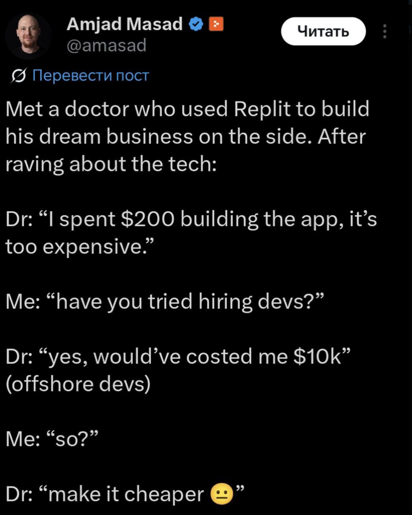The image size is (412, 515).
Task: Click the "raving about the tech:" line
Action: (x=111, y=164)
